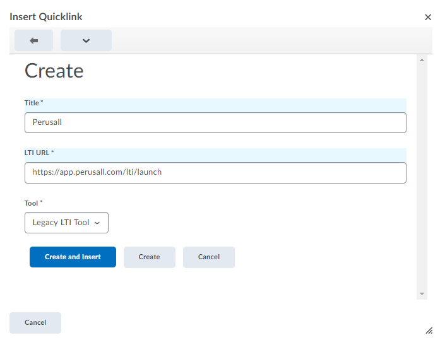Click the large 'Create' page heading
The width and height of the screenshot is (445, 345).
click(54, 71)
